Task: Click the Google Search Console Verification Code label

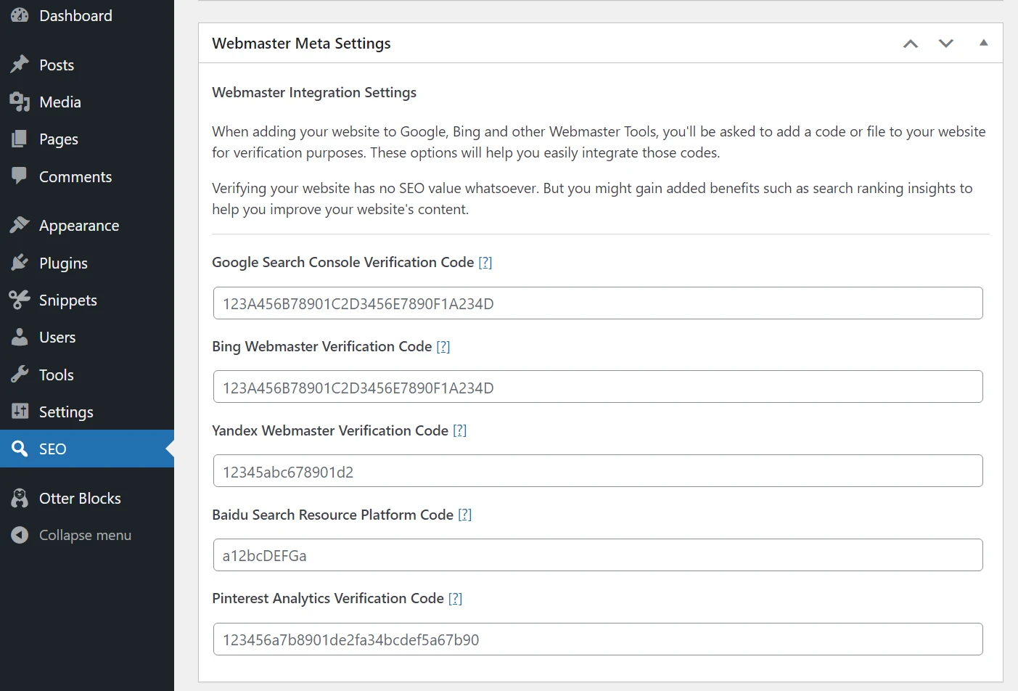Action: click(343, 262)
